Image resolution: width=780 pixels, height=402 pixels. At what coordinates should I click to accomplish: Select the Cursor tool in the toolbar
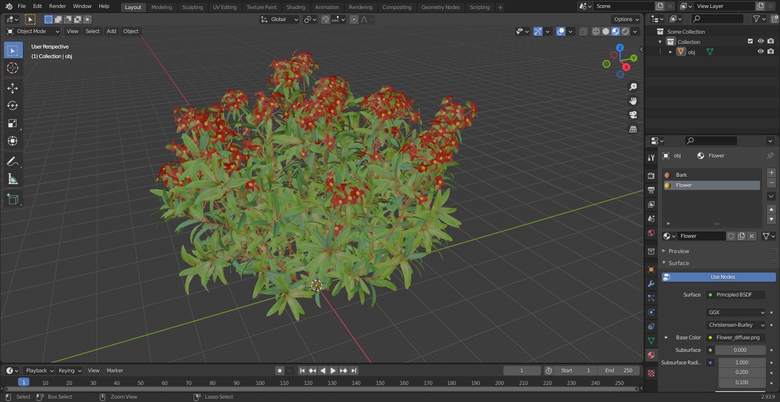[x=13, y=68]
